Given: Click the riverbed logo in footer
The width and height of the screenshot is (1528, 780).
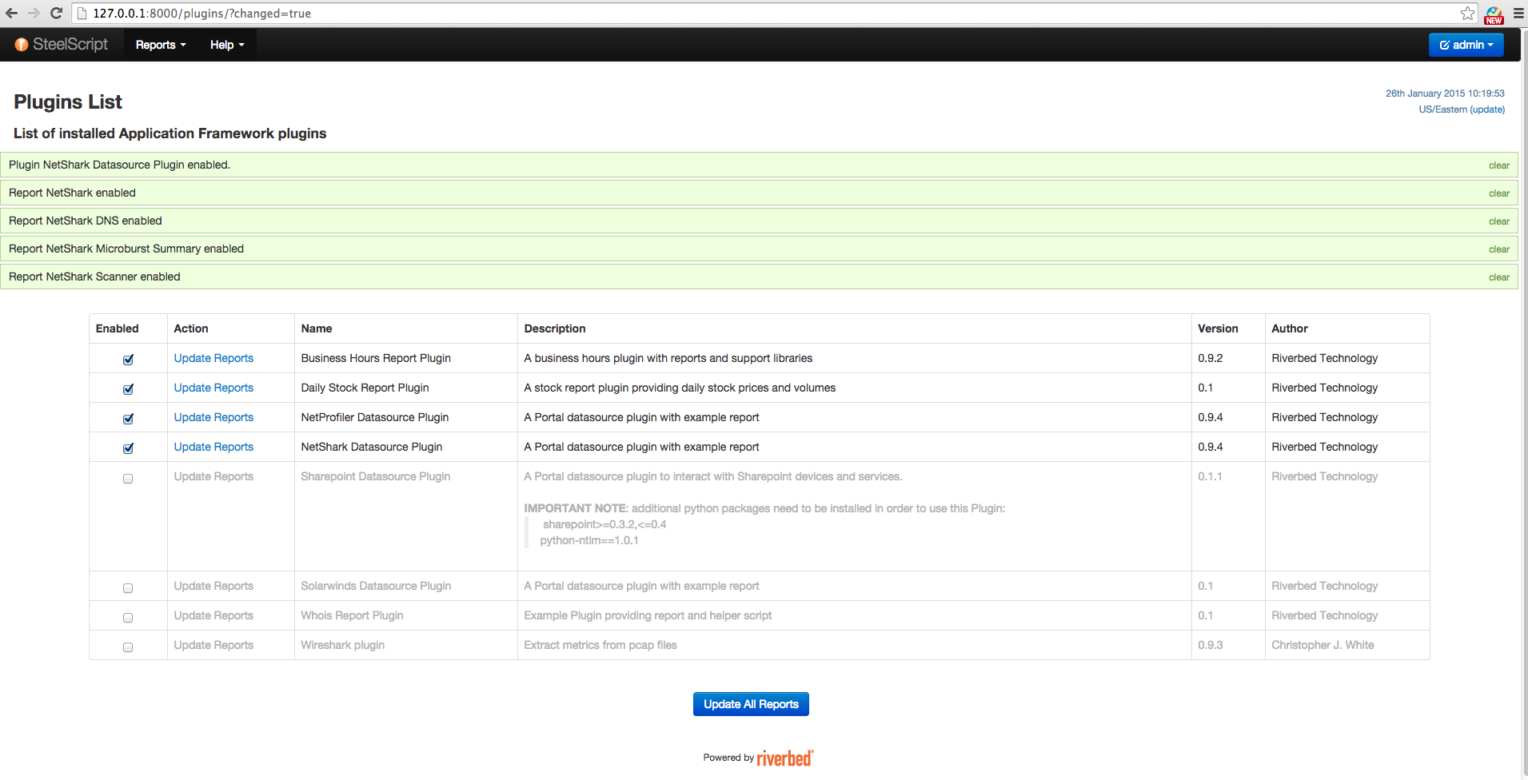Looking at the screenshot, I should tap(785, 758).
